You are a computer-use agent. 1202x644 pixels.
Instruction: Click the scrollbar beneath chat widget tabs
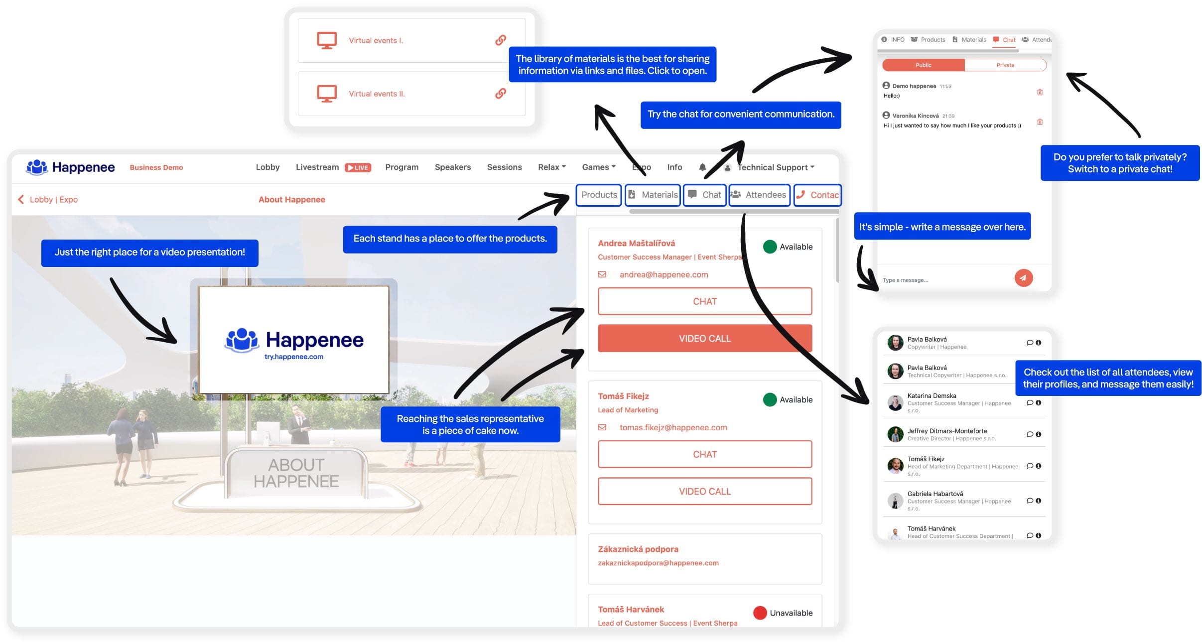(x=948, y=51)
